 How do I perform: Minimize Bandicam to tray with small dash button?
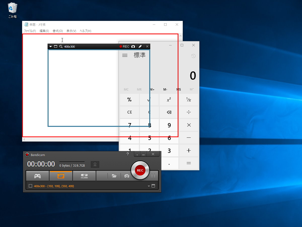pyautogui.click(x=137, y=154)
